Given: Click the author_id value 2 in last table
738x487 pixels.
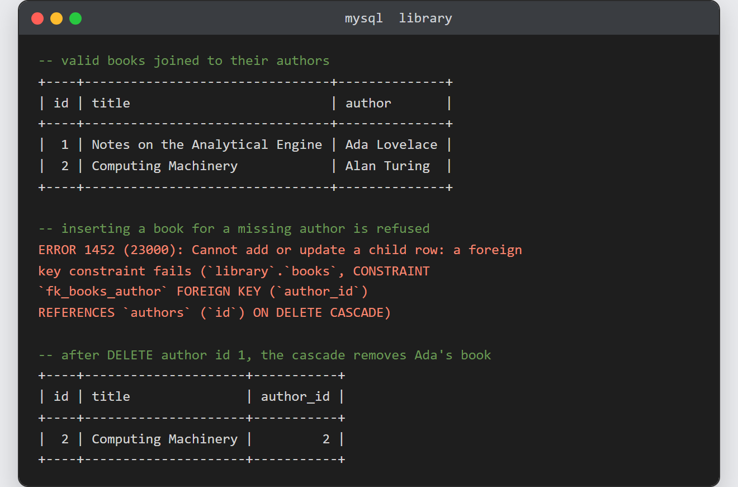Looking at the screenshot, I should click(x=326, y=439).
